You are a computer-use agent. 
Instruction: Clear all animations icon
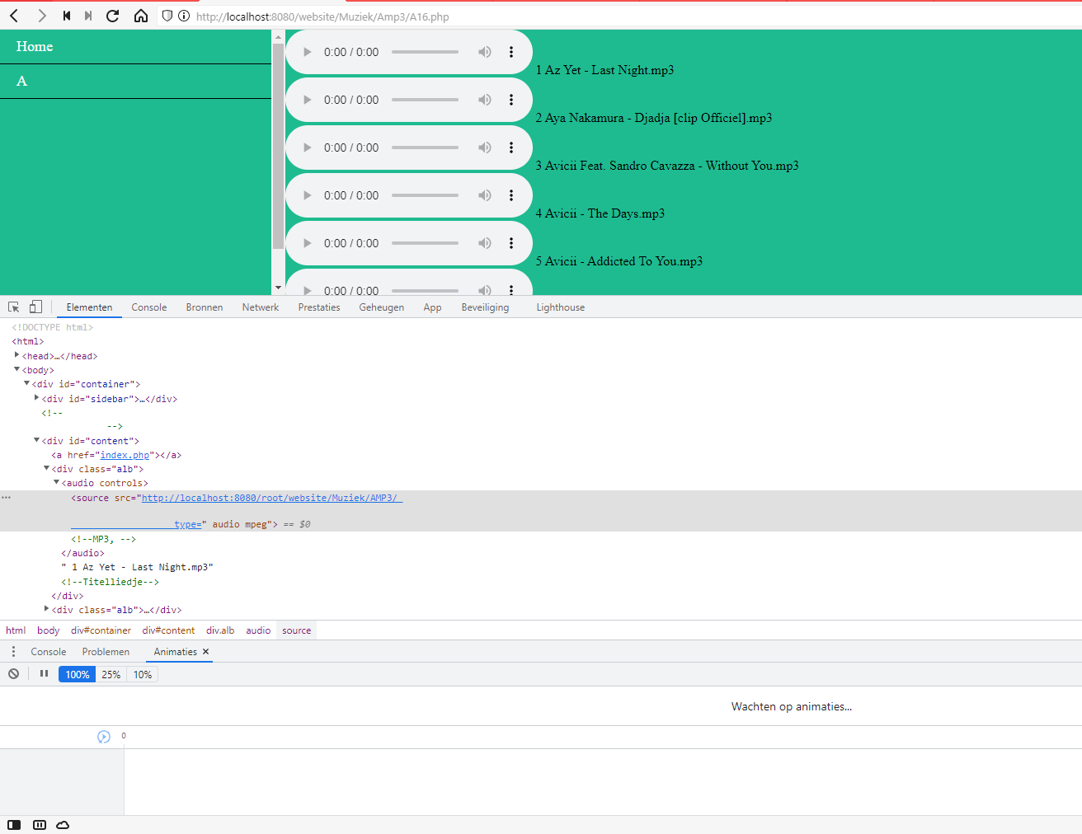14,674
